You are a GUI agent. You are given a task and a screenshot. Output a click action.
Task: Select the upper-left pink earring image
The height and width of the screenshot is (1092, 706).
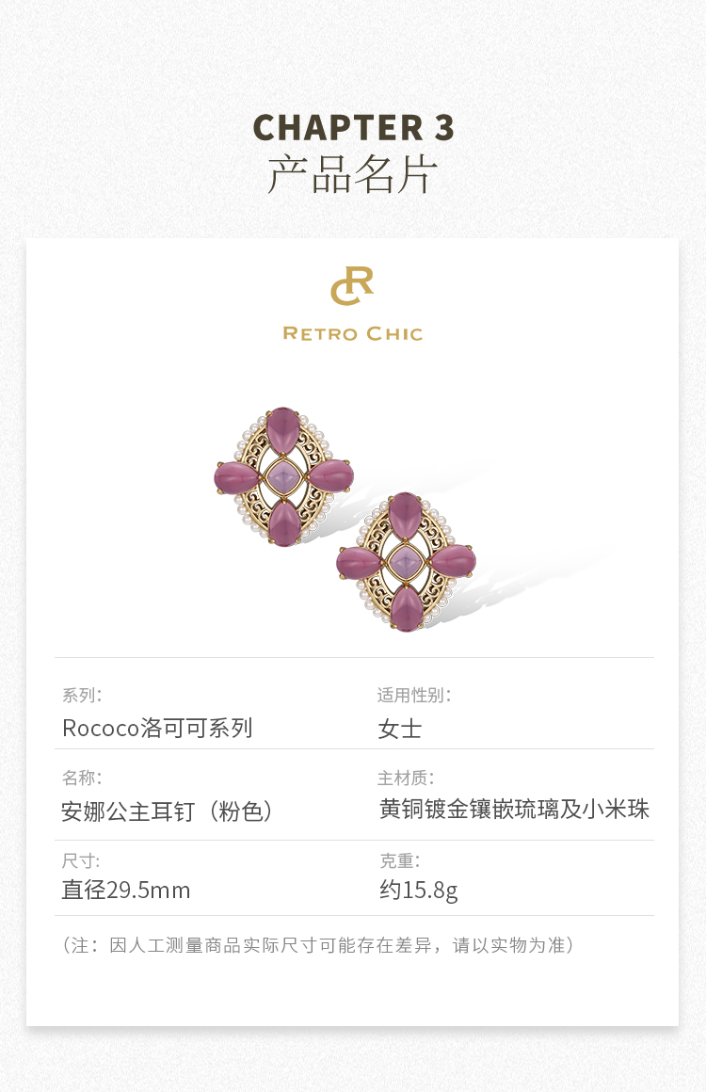(x=284, y=477)
